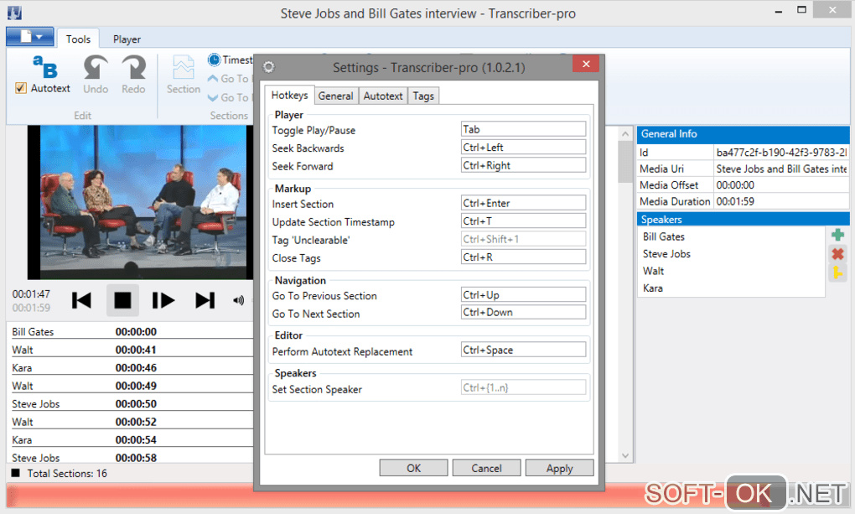This screenshot has width=855, height=514.
Task: Stop playback with the stop button
Action: 122,300
